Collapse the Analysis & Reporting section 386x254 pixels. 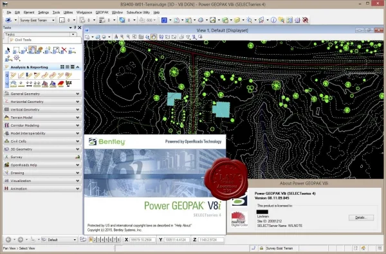(x=78, y=67)
